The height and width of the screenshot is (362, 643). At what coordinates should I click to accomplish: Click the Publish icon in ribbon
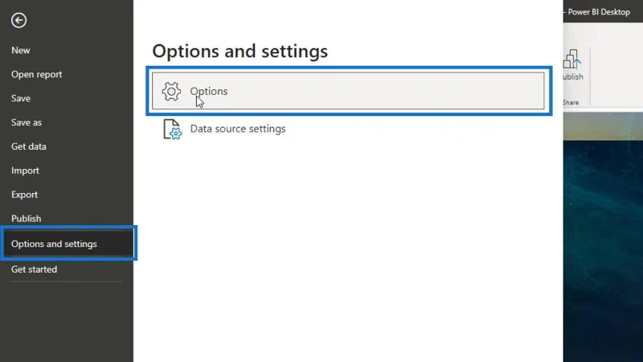coord(571,59)
